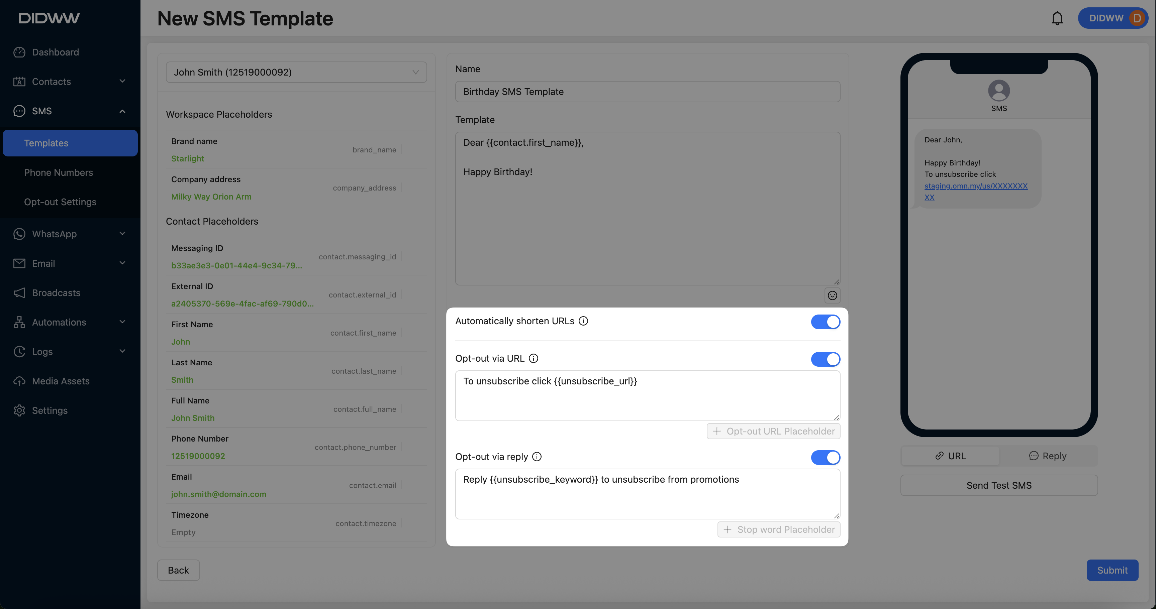Click the Send Test SMS button
The height and width of the screenshot is (609, 1156).
tap(998, 485)
